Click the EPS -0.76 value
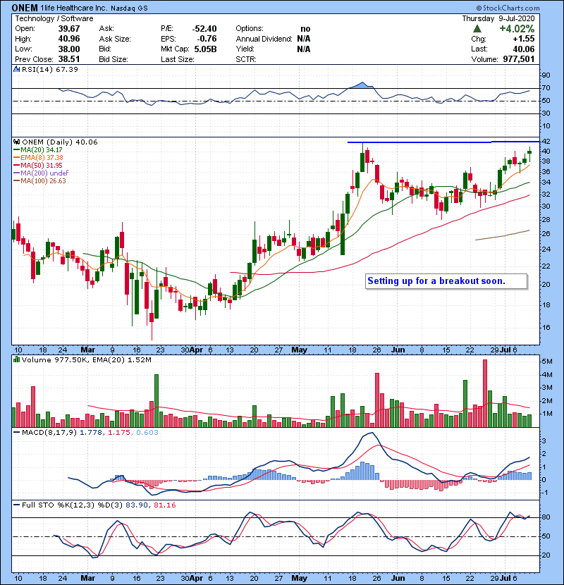The width and height of the screenshot is (564, 585). (x=207, y=39)
